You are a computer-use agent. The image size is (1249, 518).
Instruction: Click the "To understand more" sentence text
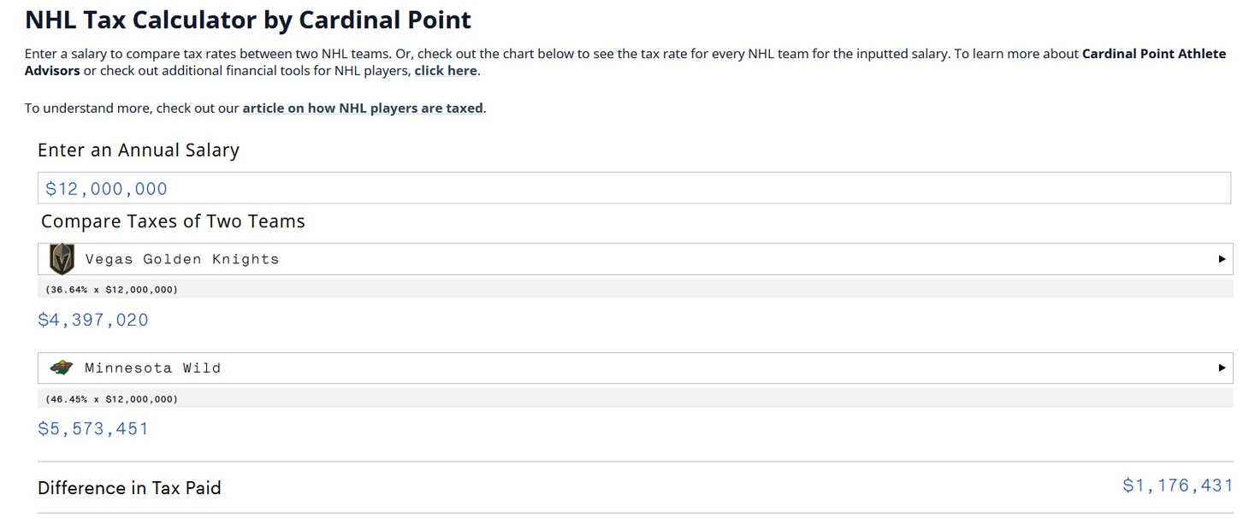coord(132,109)
